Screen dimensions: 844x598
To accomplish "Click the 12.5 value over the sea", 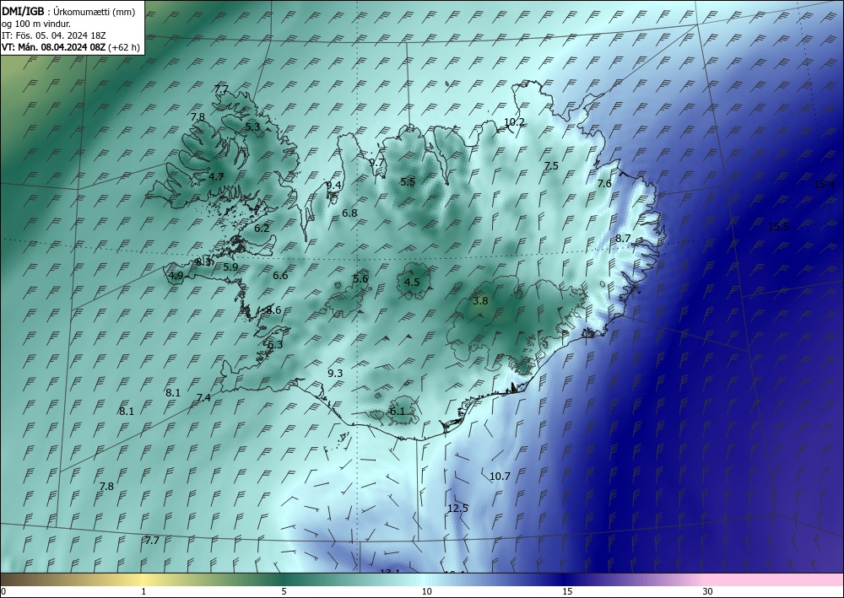I will pyautogui.click(x=457, y=508).
